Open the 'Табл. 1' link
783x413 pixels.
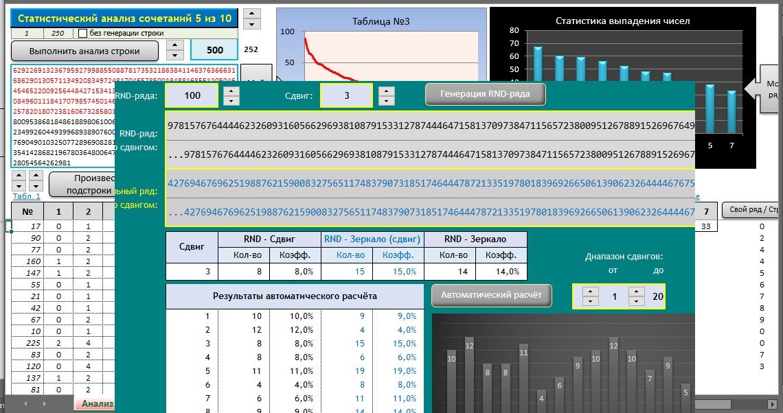click(x=27, y=196)
